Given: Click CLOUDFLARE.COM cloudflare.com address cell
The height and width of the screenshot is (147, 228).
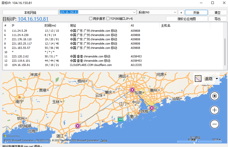Looking at the screenshot, I should click(91, 65).
